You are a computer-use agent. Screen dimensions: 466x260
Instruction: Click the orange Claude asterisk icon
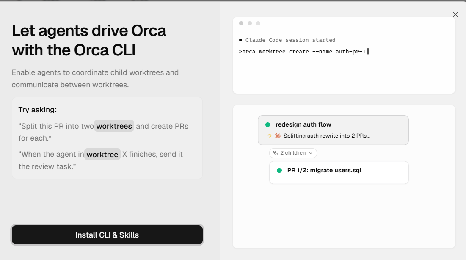pyautogui.click(x=278, y=136)
